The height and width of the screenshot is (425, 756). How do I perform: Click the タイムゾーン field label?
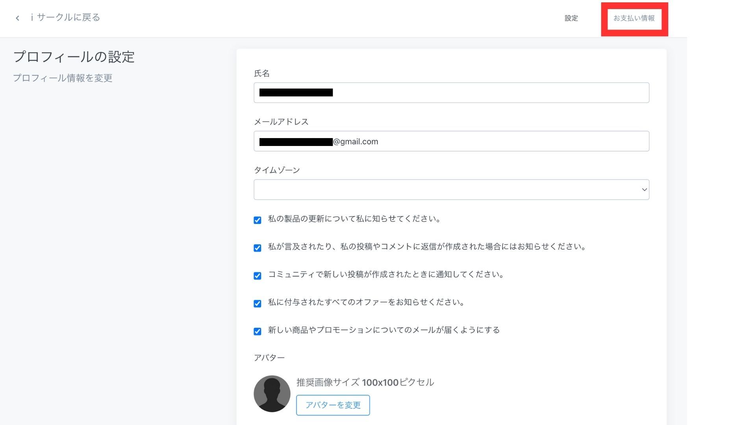pyautogui.click(x=277, y=170)
